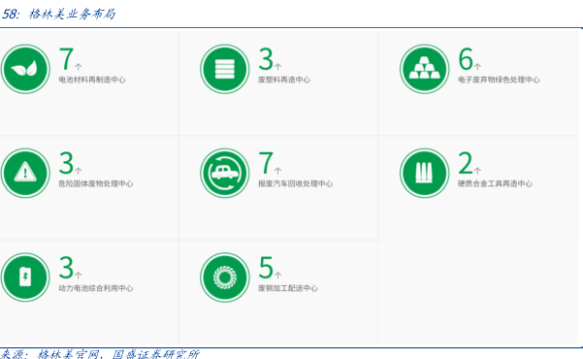
Task: Click the gear ring scrap steel icon
Action: 225,277
